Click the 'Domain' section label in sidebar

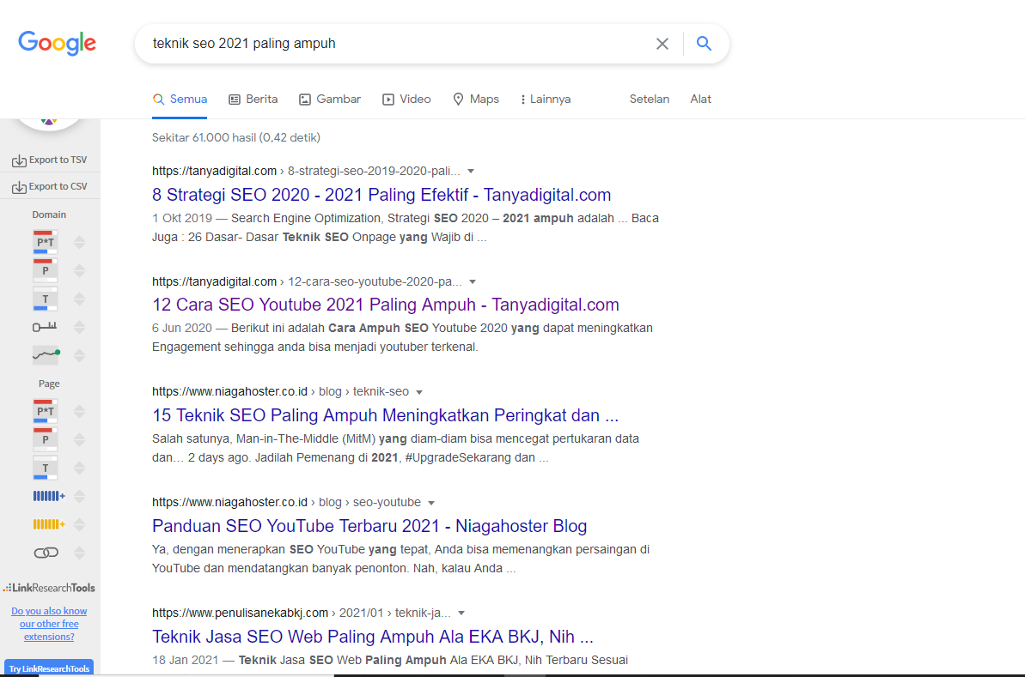click(x=49, y=215)
